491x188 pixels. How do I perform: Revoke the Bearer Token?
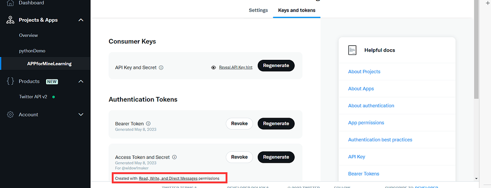click(x=239, y=124)
